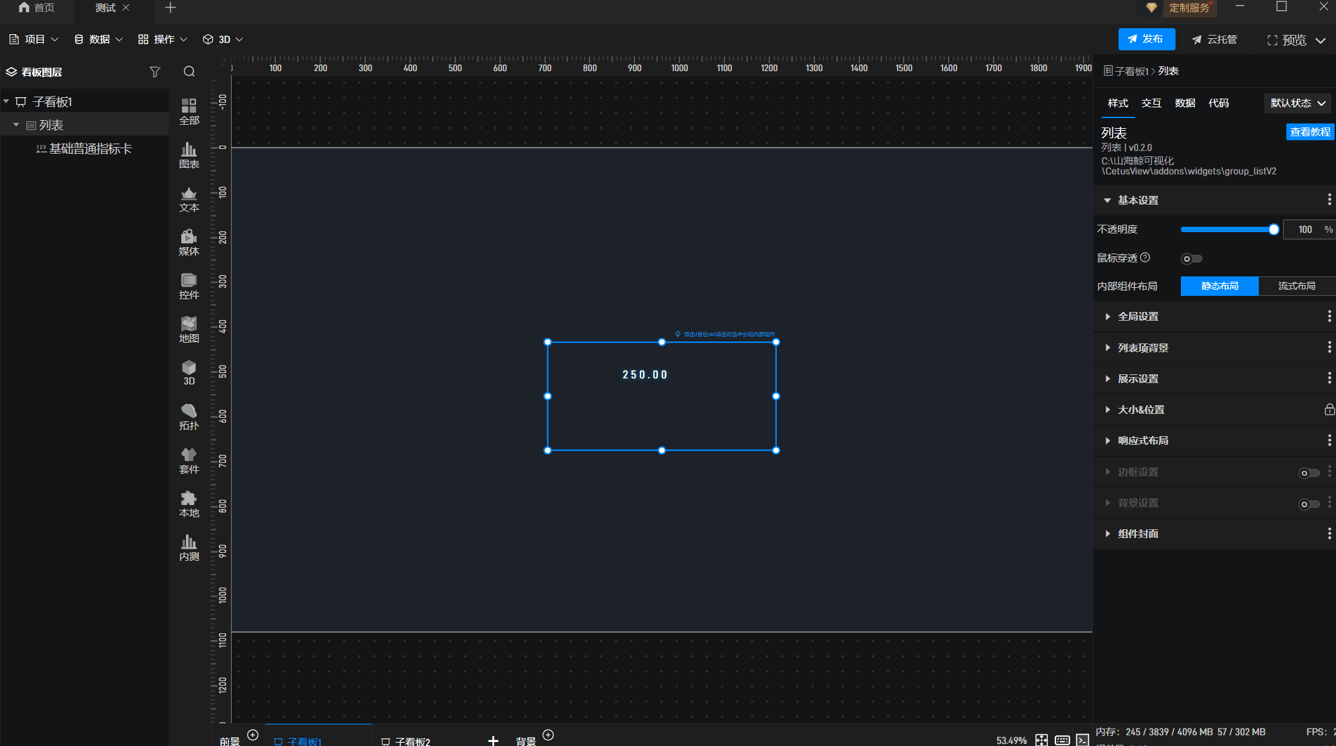Click the 发布 publish button
The height and width of the screenshot is (746, 1336).
(1146, 40)
